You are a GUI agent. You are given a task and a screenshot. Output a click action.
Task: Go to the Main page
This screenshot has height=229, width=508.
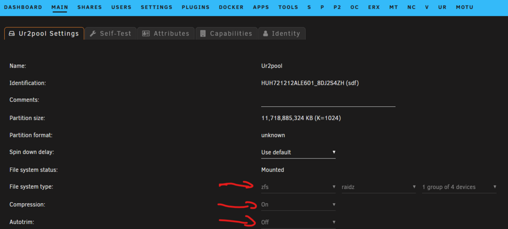60,7
